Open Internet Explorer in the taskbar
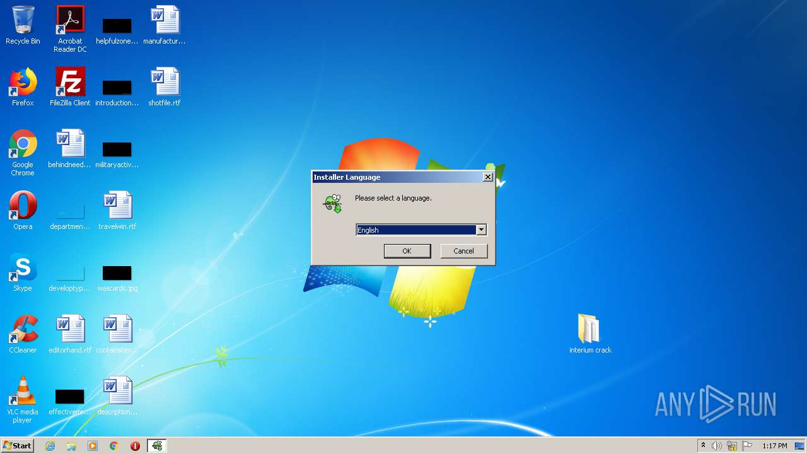 [50, 446]
